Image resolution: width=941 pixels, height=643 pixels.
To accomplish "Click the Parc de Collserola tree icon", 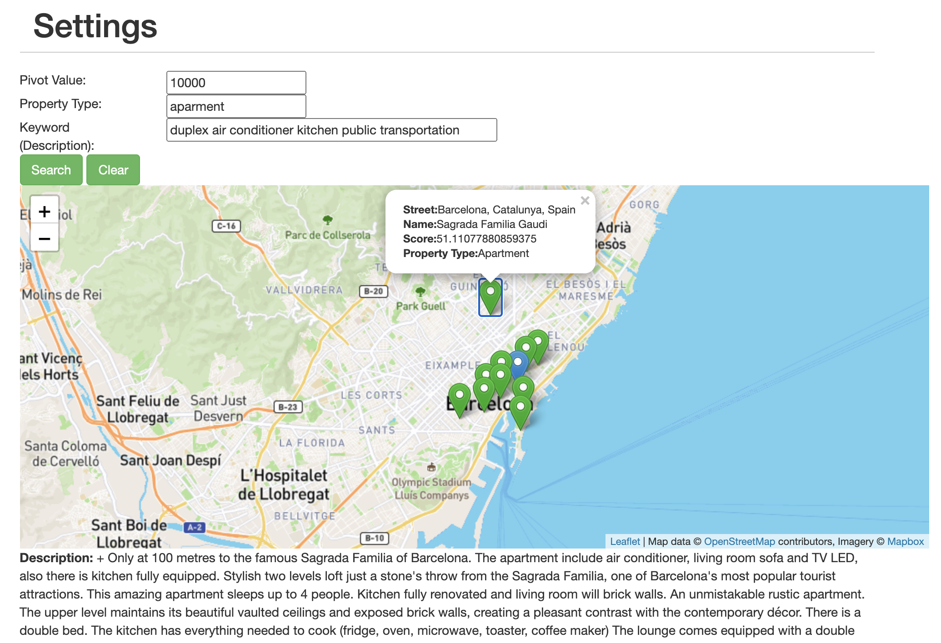I will pyautogui.click(x=327, y=220).
